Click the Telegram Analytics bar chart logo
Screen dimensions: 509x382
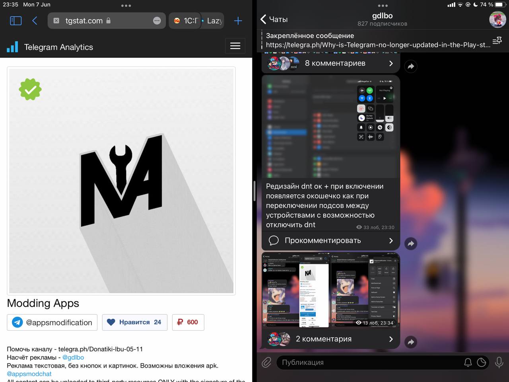(13, 47)
